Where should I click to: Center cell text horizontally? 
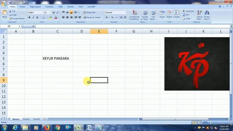pos(67,17)
